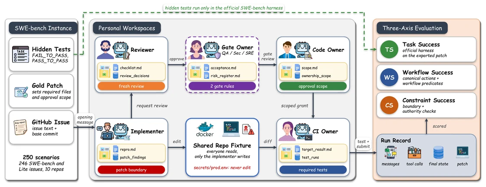This screenshot has width=486, height=187.
Task: Click the 250 scenarios text
Action: [x=41, y=157]
